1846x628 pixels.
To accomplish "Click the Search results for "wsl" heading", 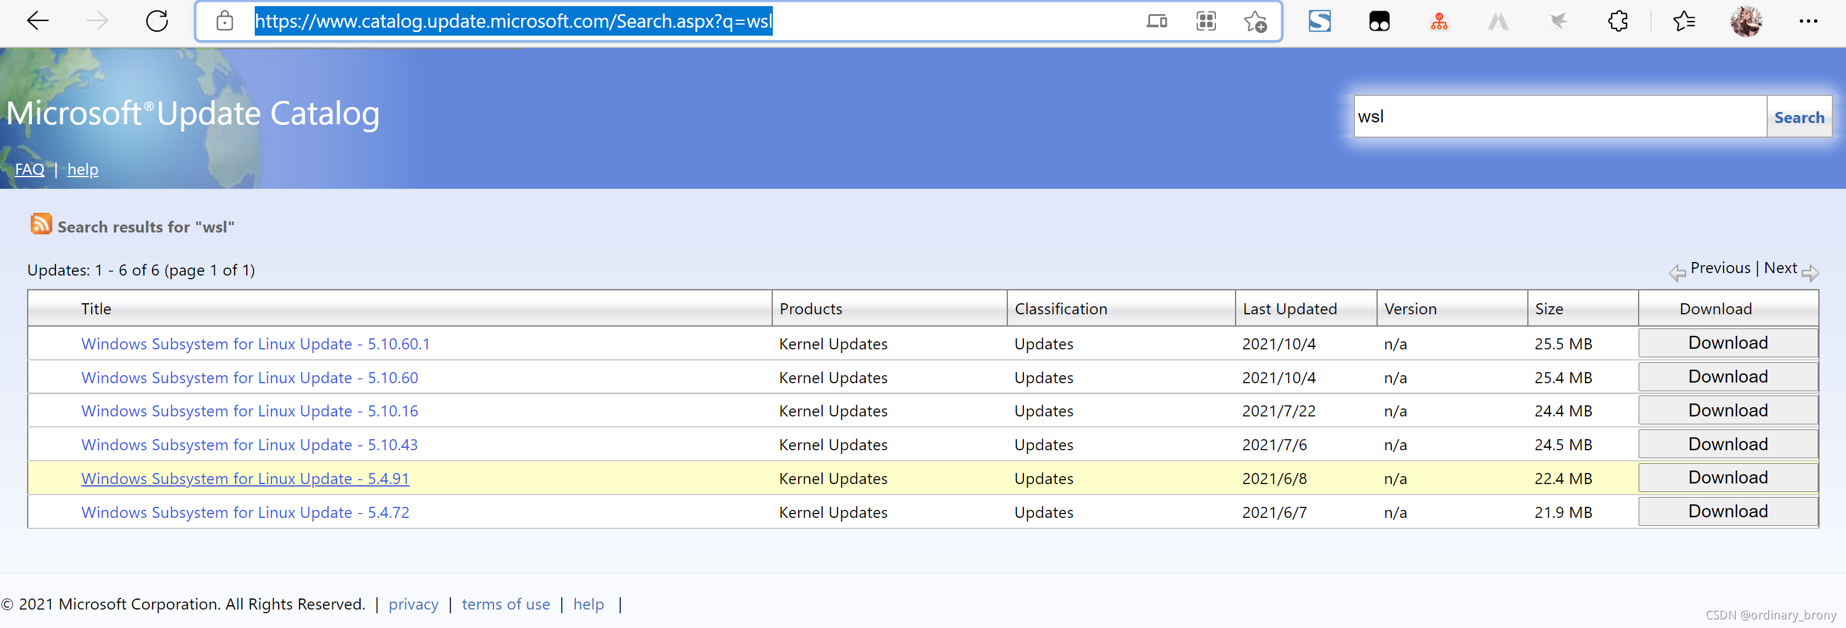I will click(146, 227).
